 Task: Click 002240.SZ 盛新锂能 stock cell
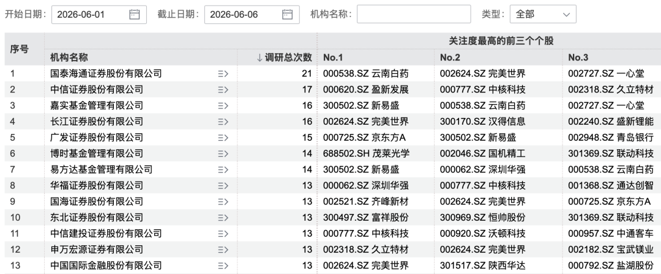coord(611,122)
